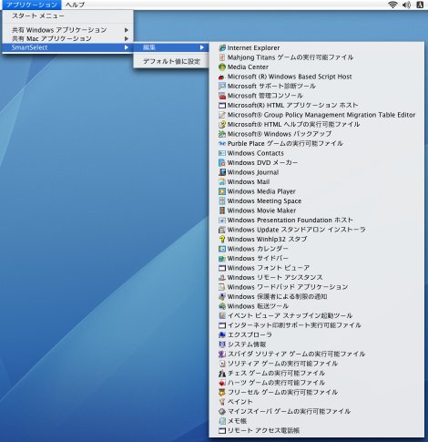This screenshot has width=428, height=442.
Task: Click the volume speaker icon in menu bar
Action: tap(406, 5)
